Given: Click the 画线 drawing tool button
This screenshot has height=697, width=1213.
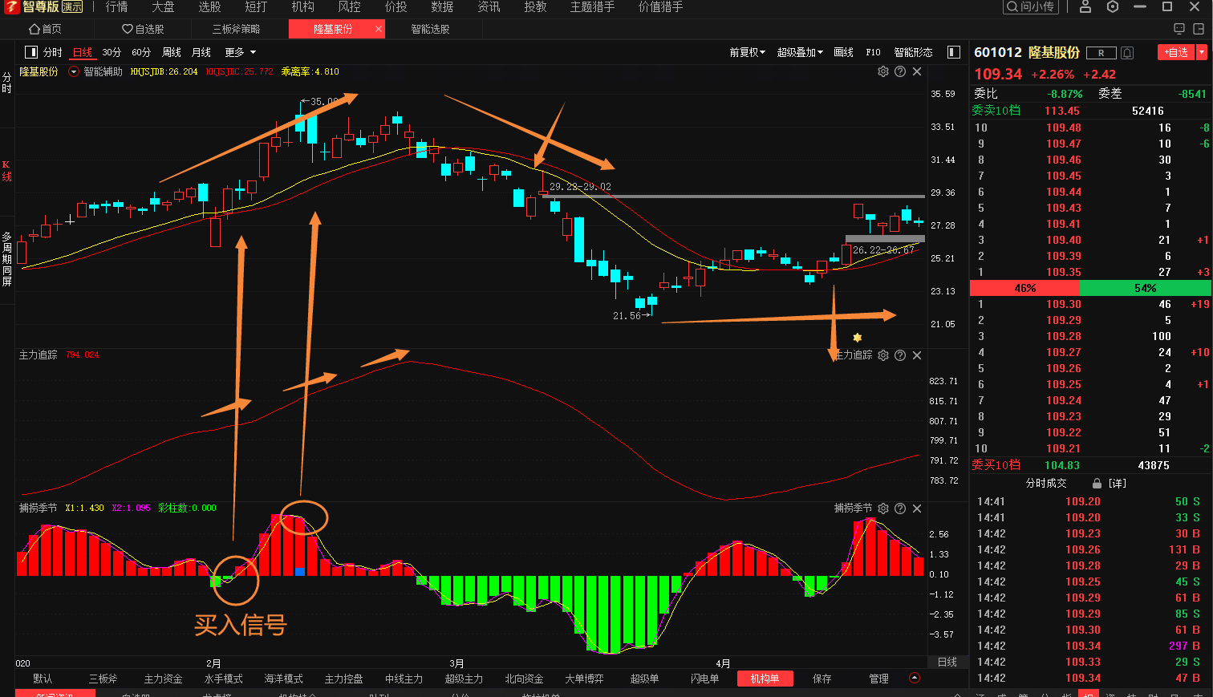Looking at the screenshot, I should (x=844, y=52).
